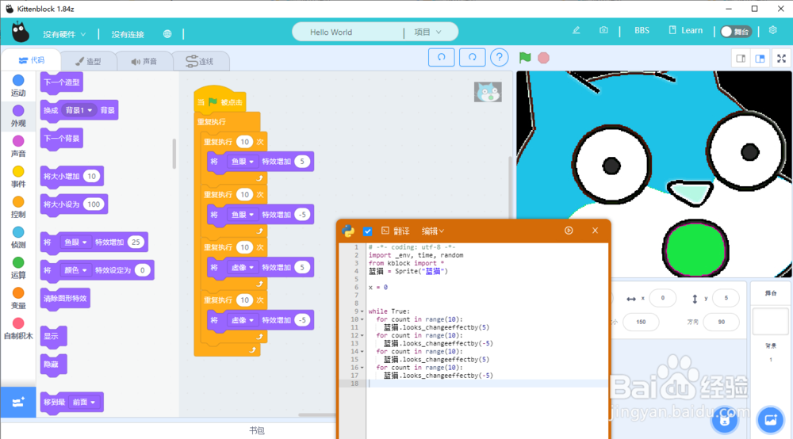Open the language globe icon
Screen dimensions: 793x439
(167, 34)
